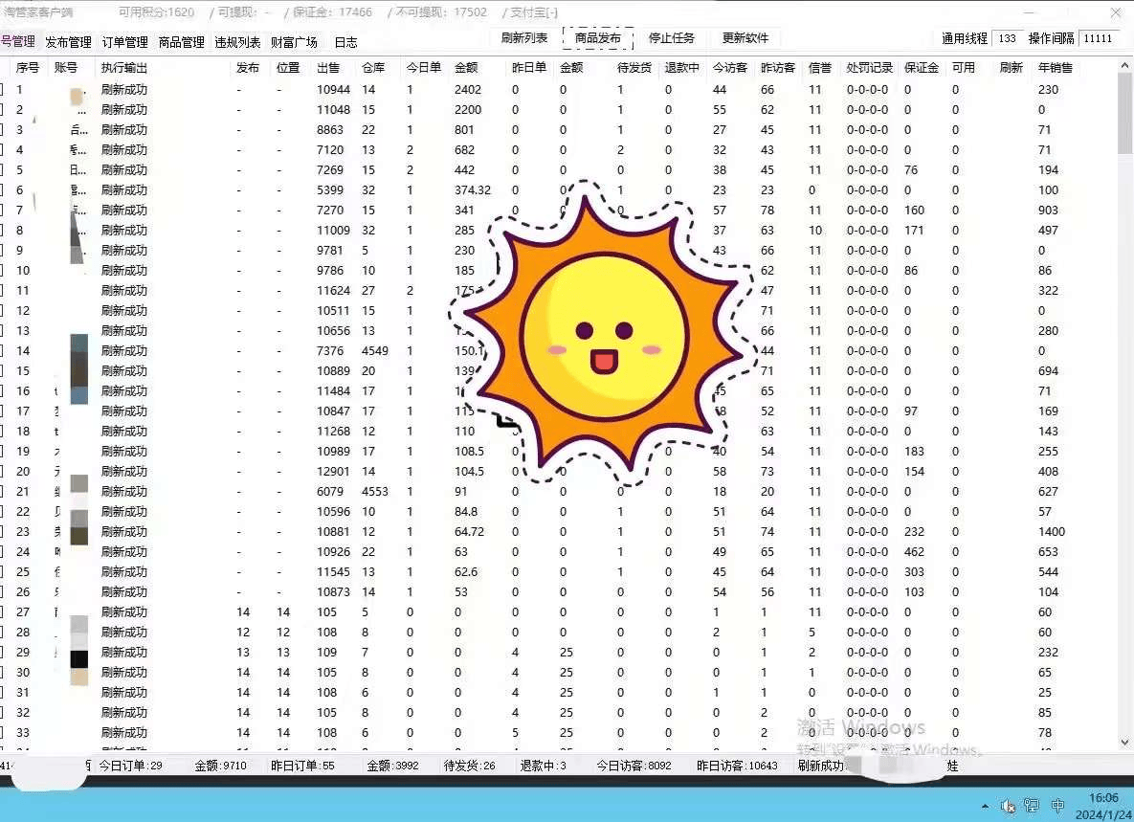The image size is (1134, 822).
Task: Click 退款中:3 in the status bar
Action: pos(544,766)
